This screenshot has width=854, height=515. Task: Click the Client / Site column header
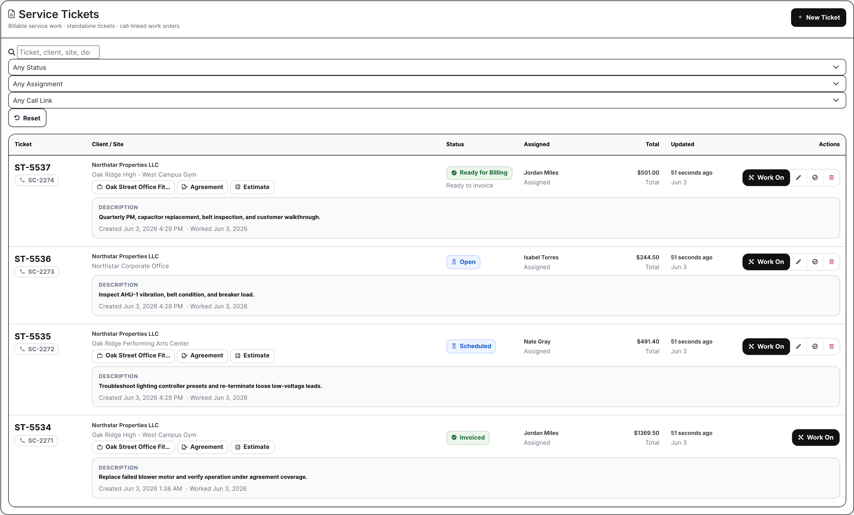point(107,144)
